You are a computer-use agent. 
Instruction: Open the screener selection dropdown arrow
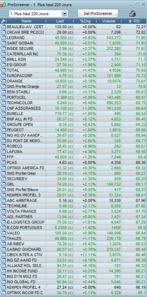pos(65,14)
